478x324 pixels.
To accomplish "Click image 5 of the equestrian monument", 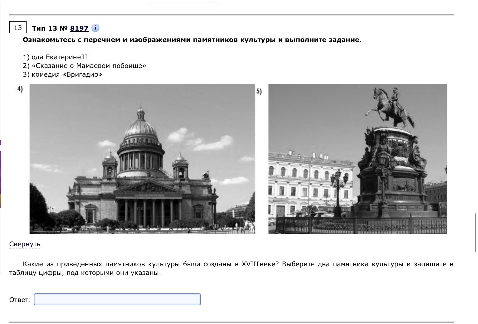I will pos(358,158).
